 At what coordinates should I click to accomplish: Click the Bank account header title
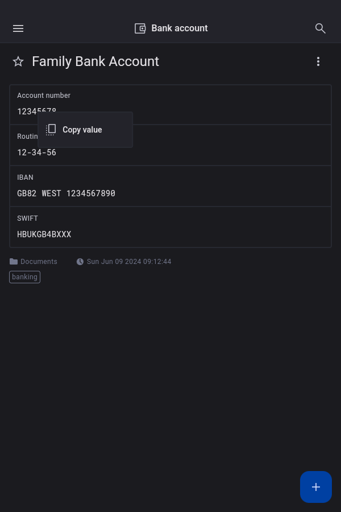[179, 28]
